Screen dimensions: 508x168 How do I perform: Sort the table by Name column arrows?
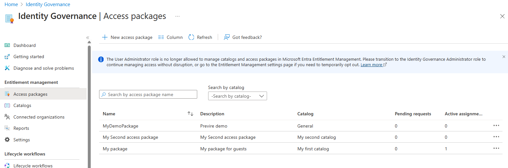point(190,114)
